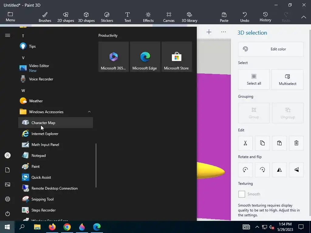311x233 pixels.
Task: Launch Chrome from taskbar
Action: pyautogui.click(x=67, y=227)
